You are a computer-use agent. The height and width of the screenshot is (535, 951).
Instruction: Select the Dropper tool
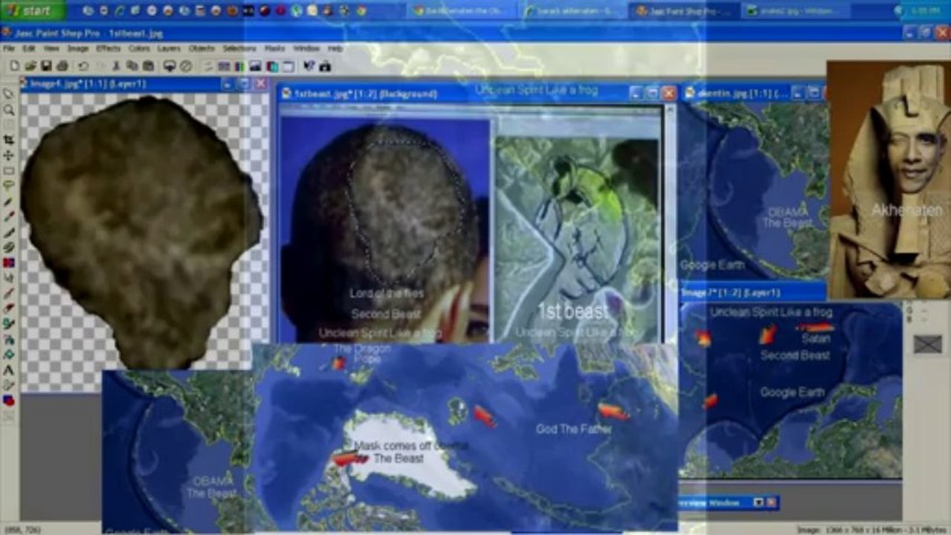[x=9, y=216]
